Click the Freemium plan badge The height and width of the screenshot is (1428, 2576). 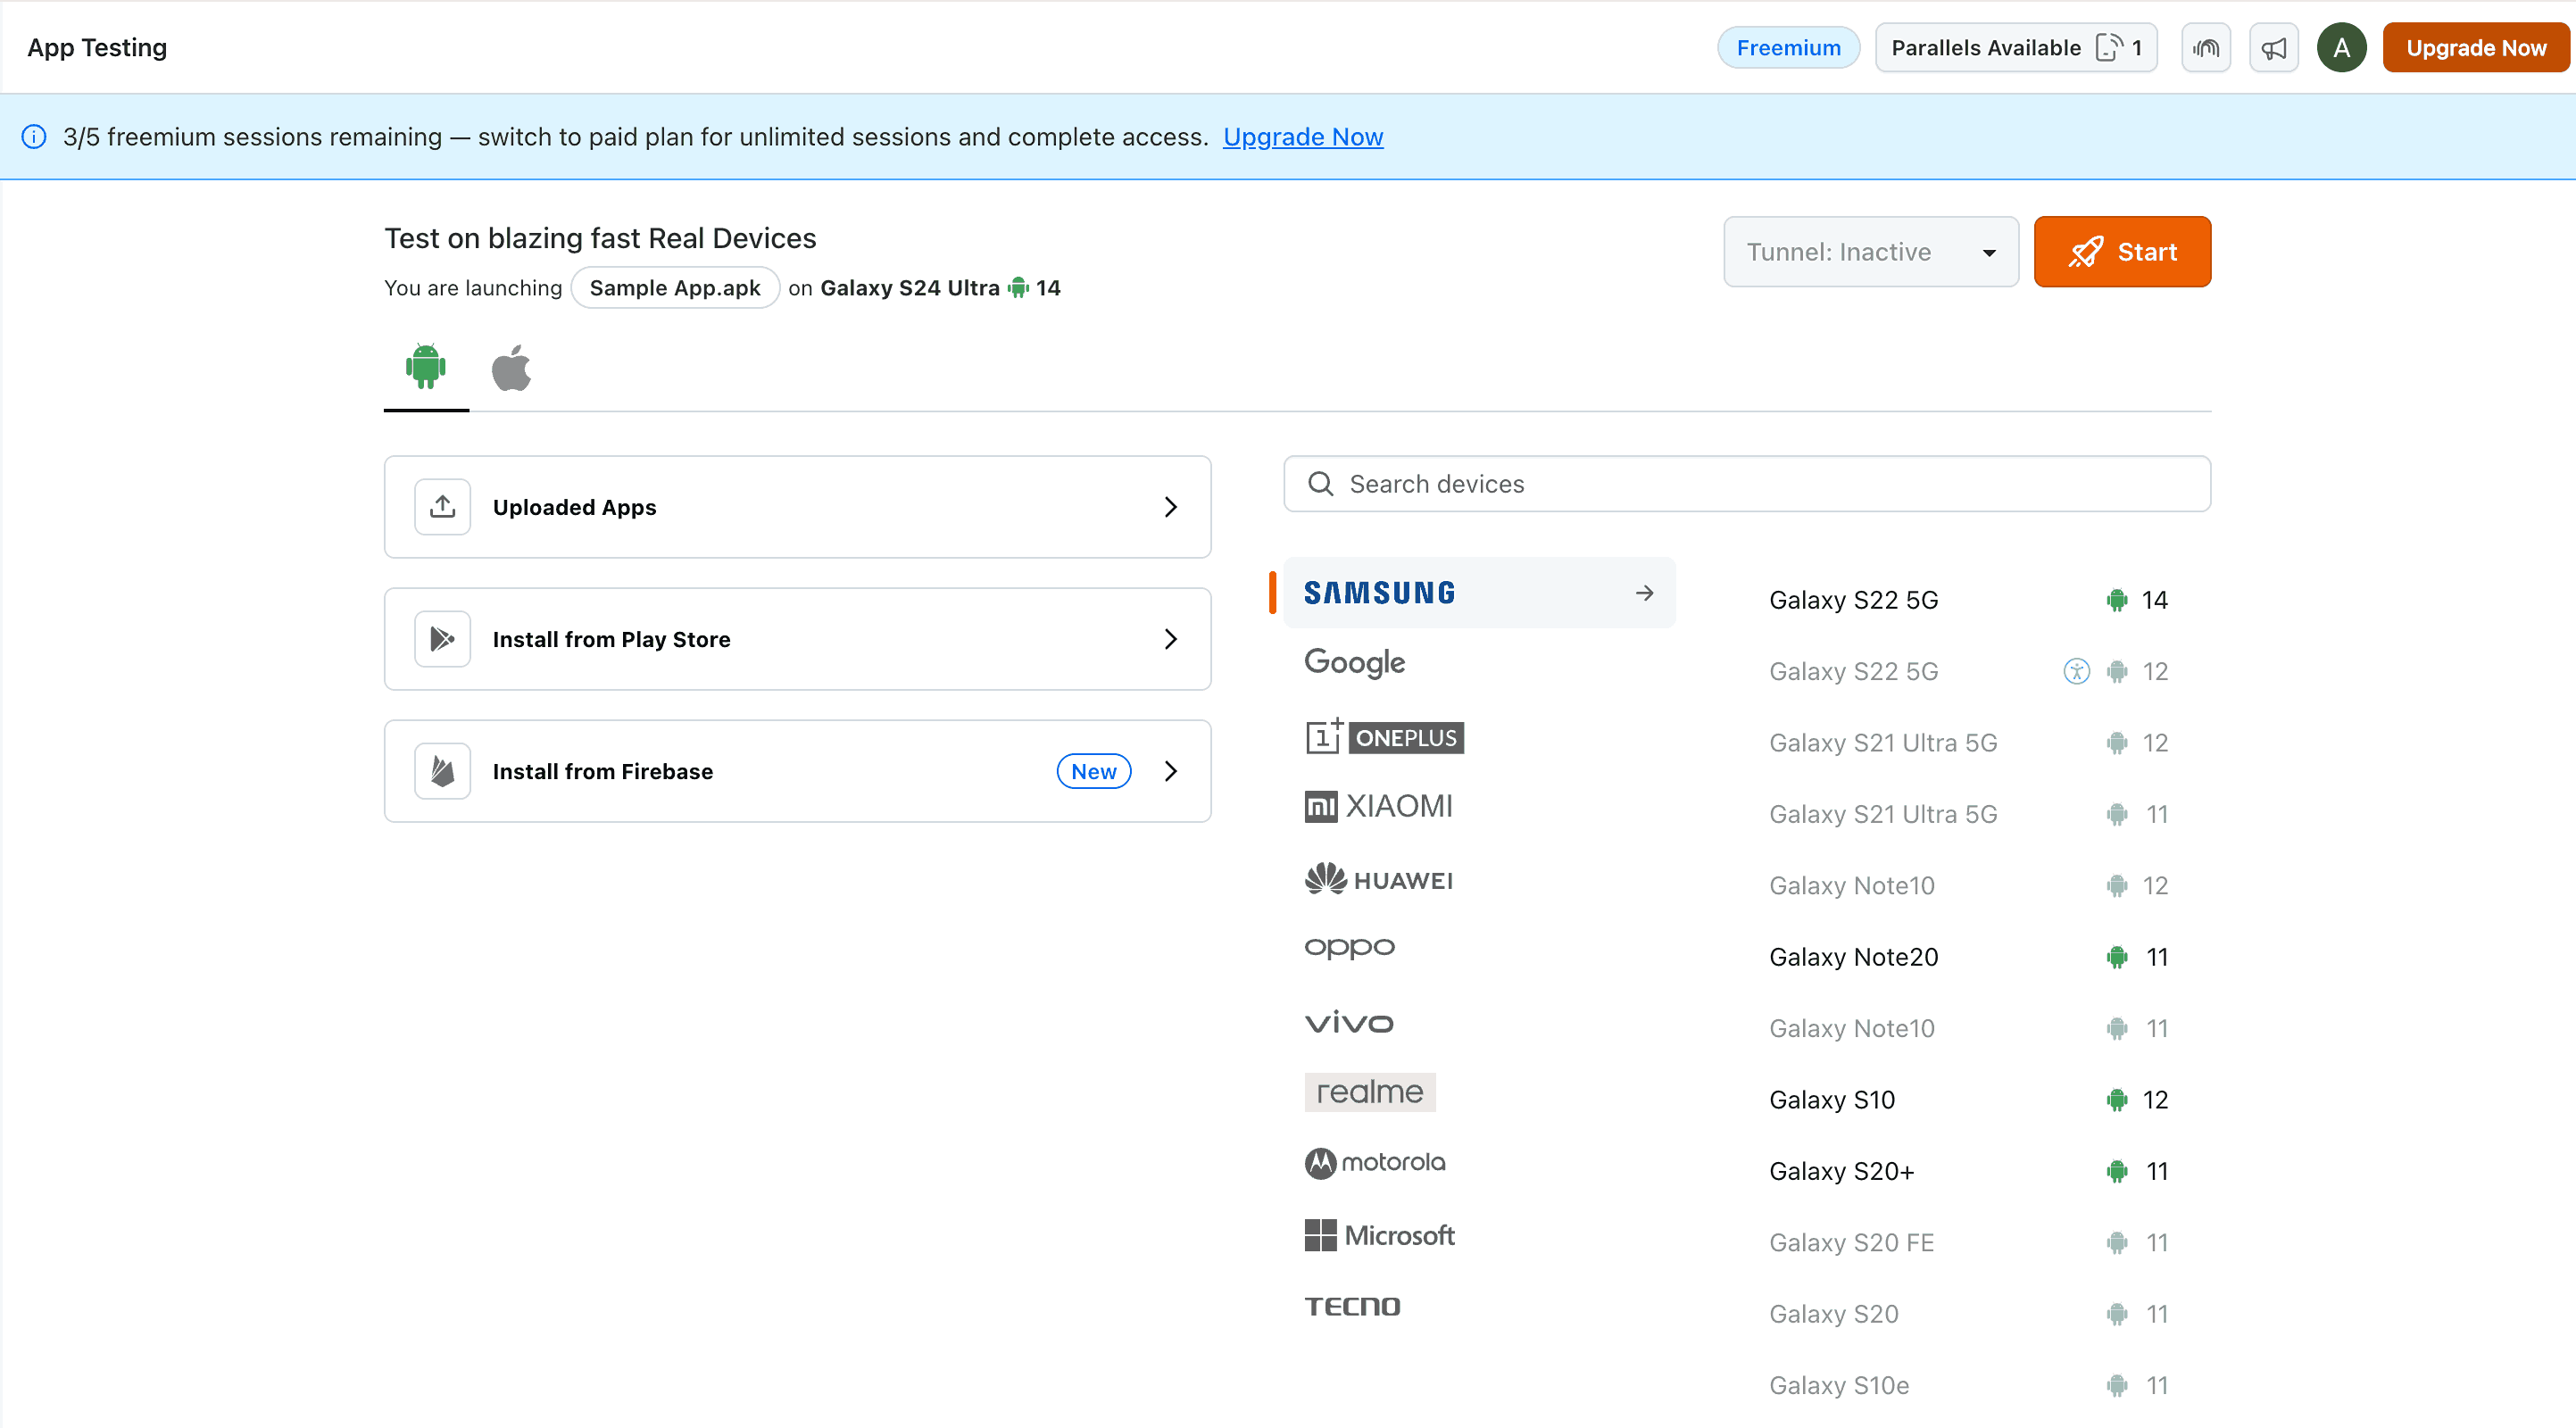tap(1788, 48)
